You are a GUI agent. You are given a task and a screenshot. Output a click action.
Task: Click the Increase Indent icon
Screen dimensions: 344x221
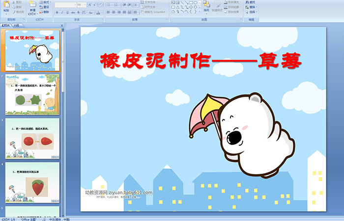(129, 4)
